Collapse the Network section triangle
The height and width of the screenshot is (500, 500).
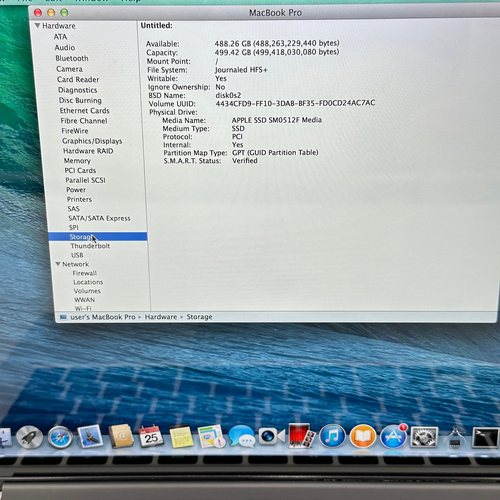[58, 264]
